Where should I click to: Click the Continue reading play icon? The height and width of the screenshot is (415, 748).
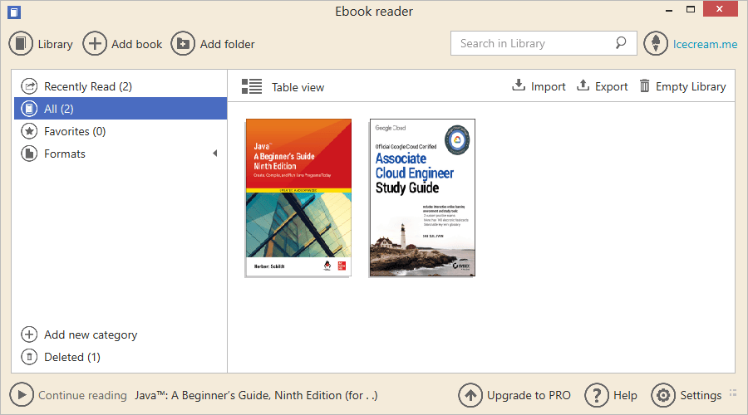click(x=22, y=394)
